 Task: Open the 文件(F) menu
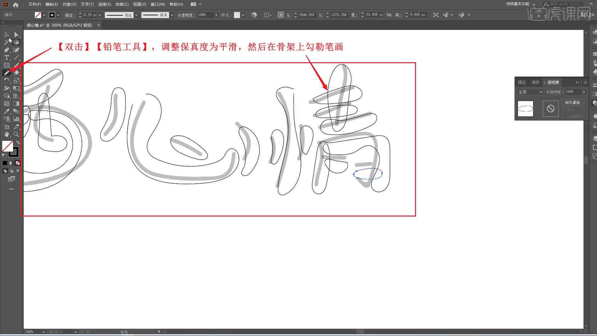point(35,4)
